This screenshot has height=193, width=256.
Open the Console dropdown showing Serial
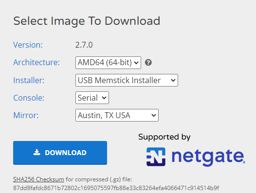(x=92, y=98)
